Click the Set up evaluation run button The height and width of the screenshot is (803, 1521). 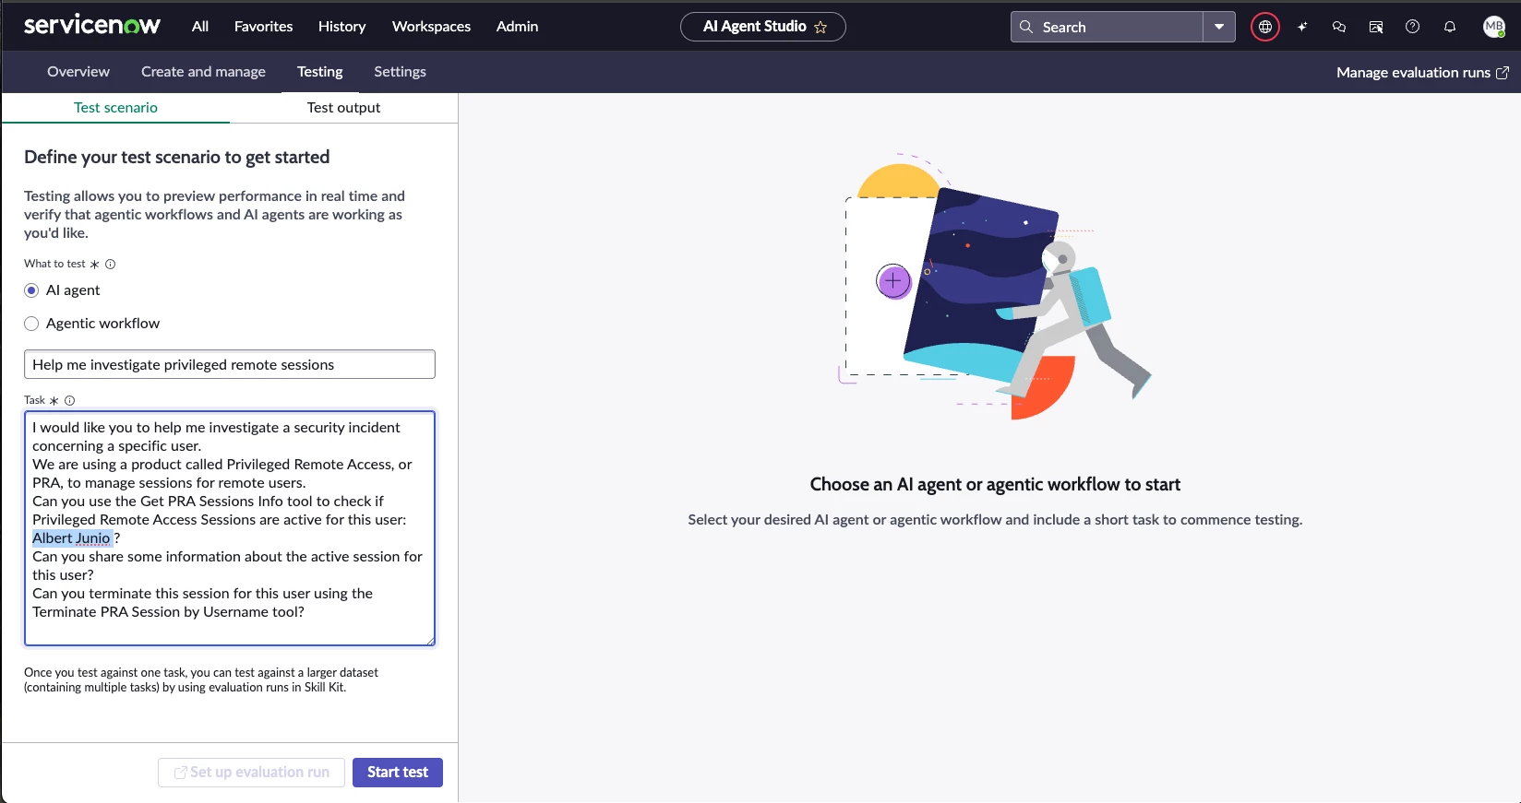tap(251, 773)
